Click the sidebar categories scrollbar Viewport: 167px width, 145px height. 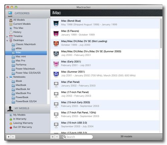coord(48,54)
